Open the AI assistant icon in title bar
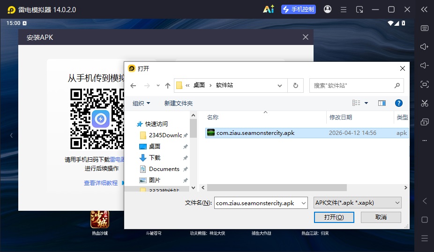434x252 pixels. click(x=268, y=9)
